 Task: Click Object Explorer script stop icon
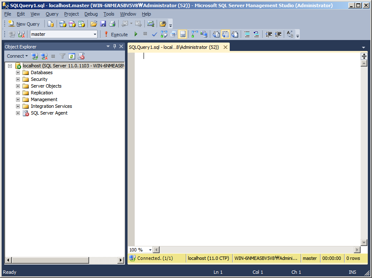coord(81,56)
